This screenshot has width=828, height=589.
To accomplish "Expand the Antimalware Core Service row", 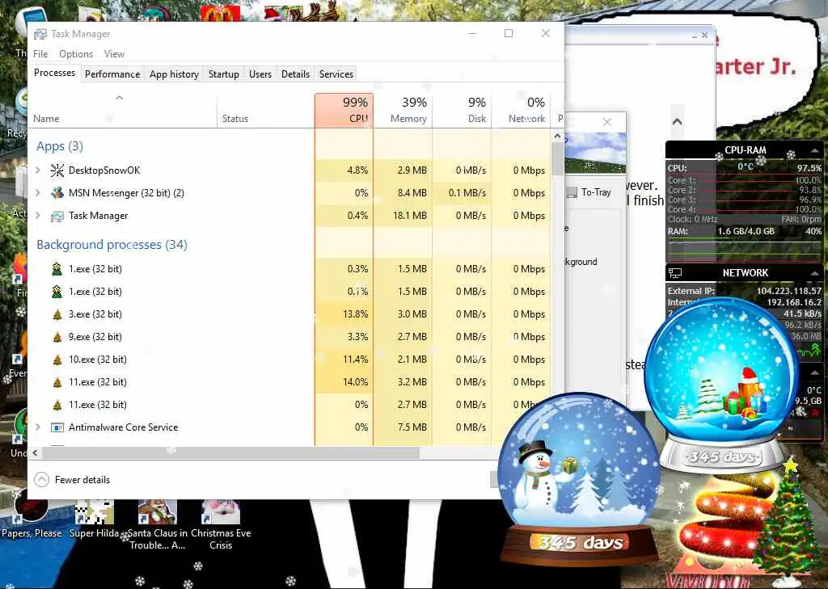I will [x=38, y=427].
